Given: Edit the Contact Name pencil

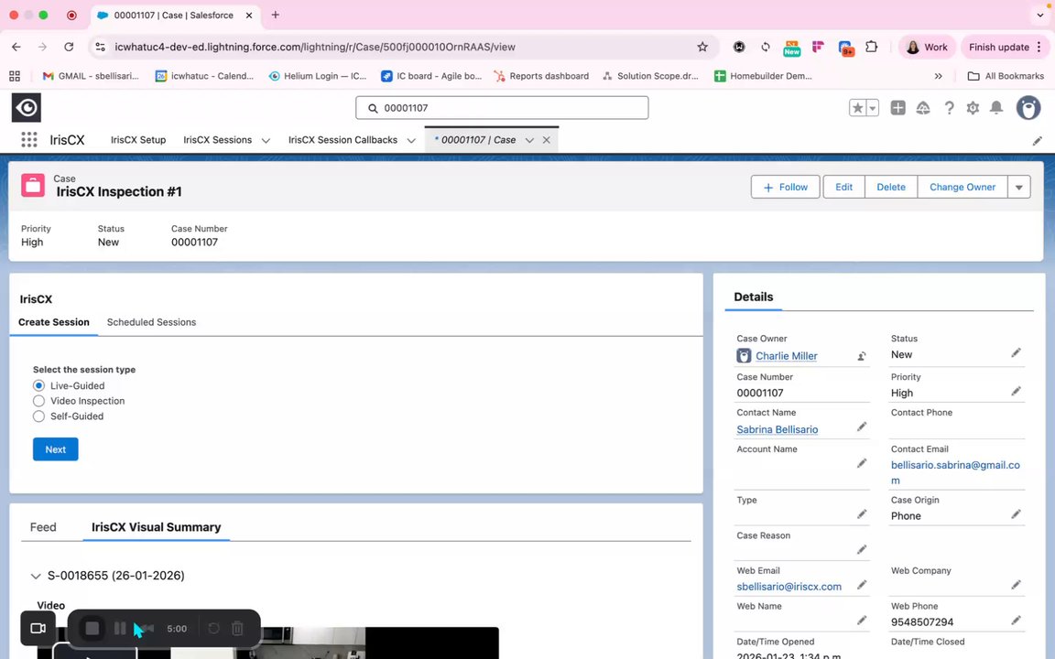Looking at the screenshot, I should coord(861,427).
